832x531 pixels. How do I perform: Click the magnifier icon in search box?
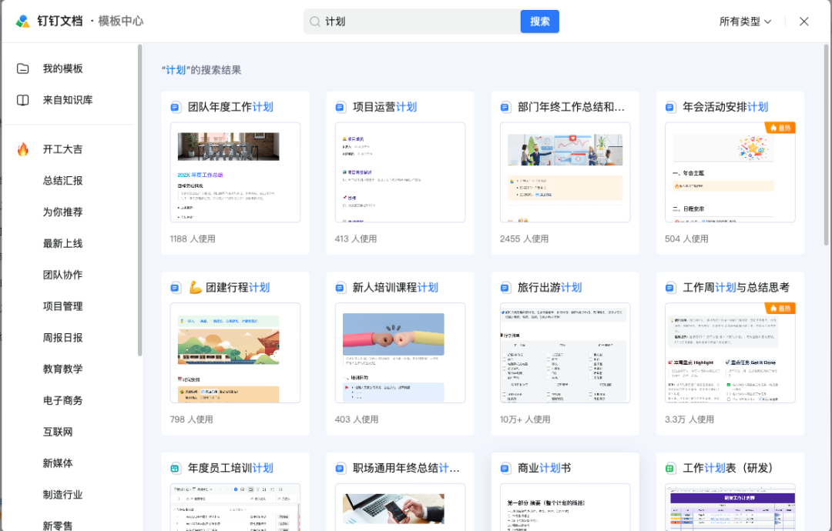(x=315, y=22)
